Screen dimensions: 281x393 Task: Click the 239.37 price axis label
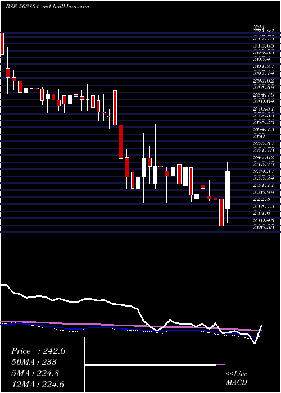click(263, 171)
